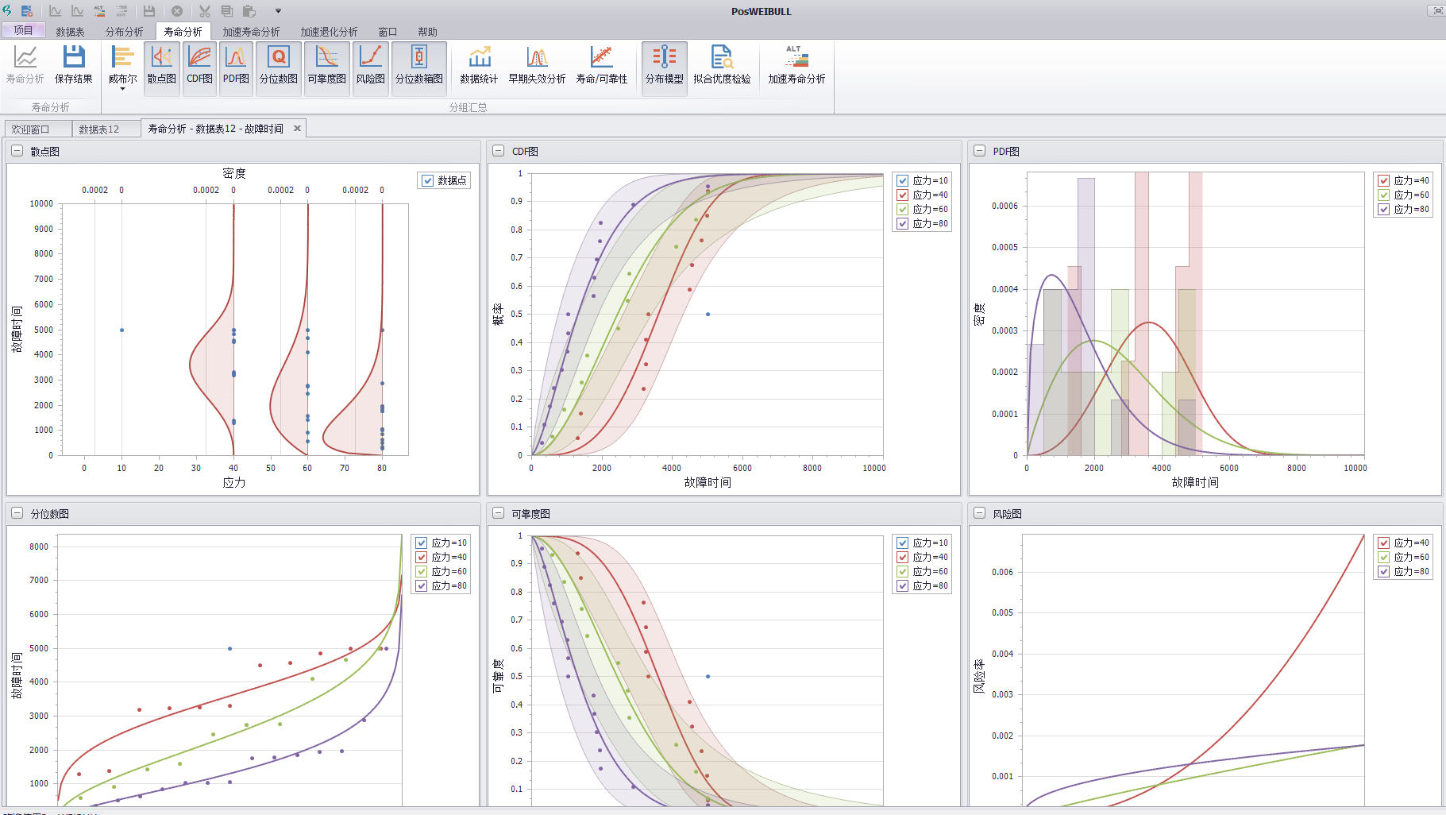Toggle the 散点图 chart icon
1446x815 pixels.
[x=162, y=56]
